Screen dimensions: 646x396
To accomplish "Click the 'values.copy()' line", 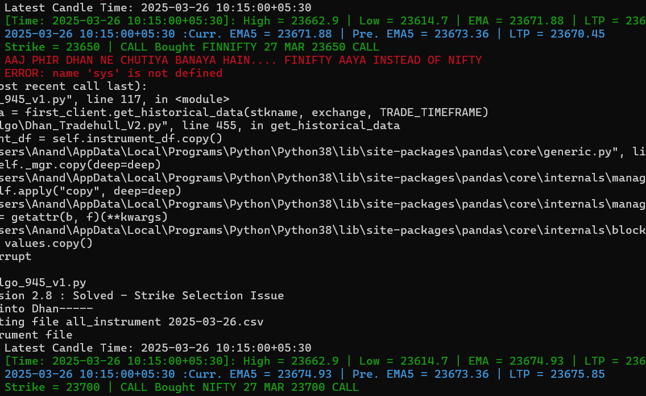I will [48, 244].
